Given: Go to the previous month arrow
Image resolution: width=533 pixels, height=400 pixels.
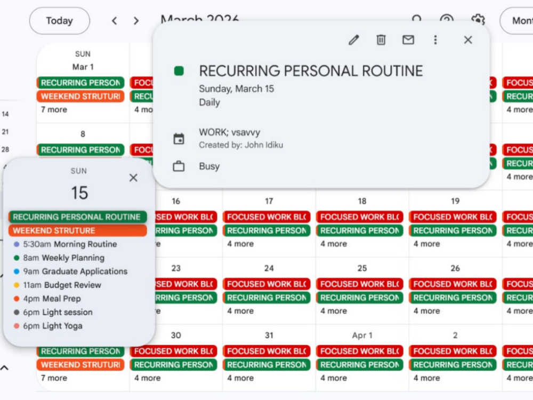Looking at the screenshot, I should [x=115, y=21].
